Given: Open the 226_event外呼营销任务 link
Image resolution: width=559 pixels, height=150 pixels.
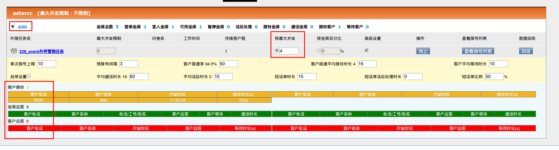Looking at the screenshot, I should pos(41,51).
